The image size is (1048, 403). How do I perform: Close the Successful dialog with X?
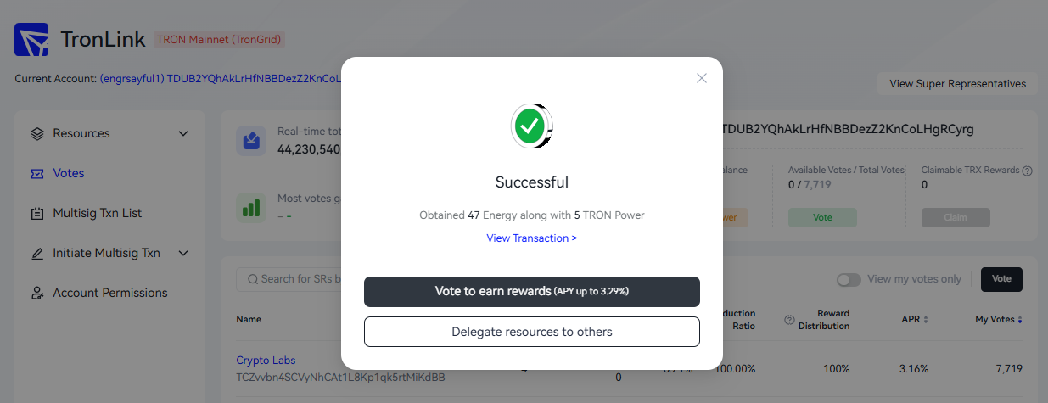(x=701, y=78)
